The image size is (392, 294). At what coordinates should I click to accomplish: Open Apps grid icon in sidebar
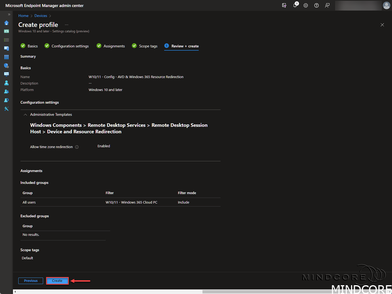pyautogui.click(x=7, y=57)
